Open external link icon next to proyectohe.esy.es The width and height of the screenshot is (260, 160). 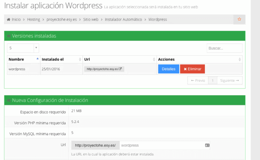120,69
